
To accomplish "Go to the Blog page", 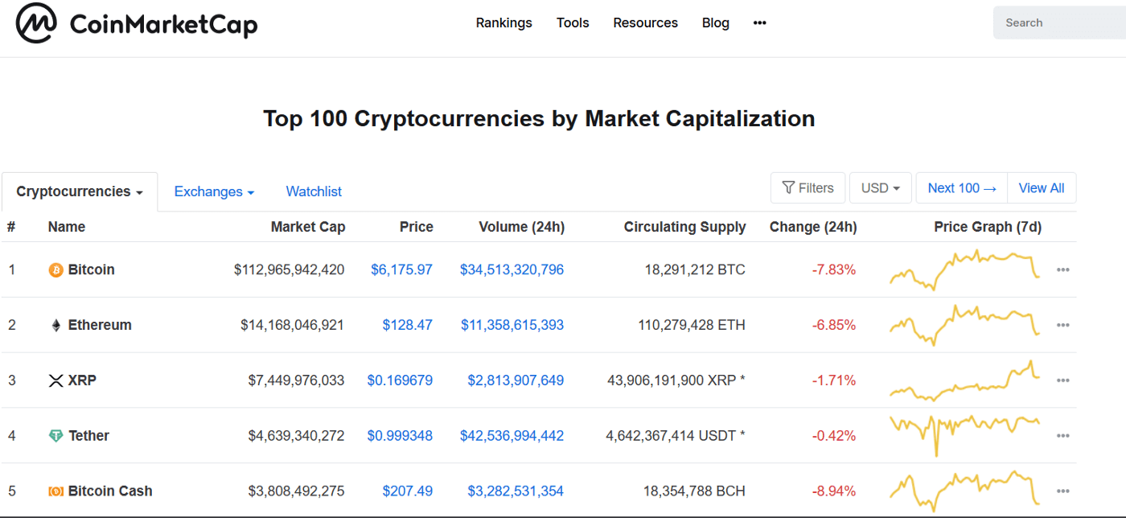I will tap(716, 23).
